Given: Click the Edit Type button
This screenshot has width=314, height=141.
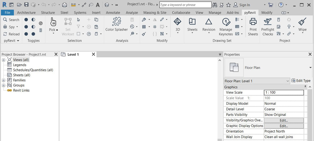Looking at the screenshot, I should click(301, 81).
